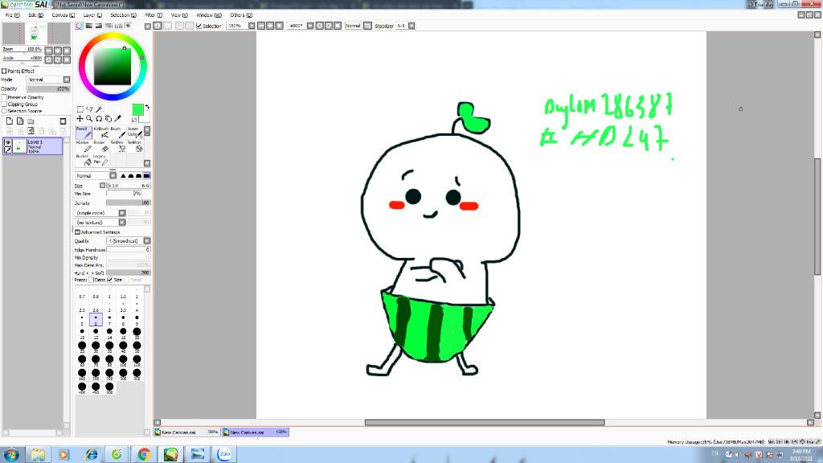This screenshot has height=463, width=823.
Task: Select the SelEras tool
Action: [x=133, y=146]
